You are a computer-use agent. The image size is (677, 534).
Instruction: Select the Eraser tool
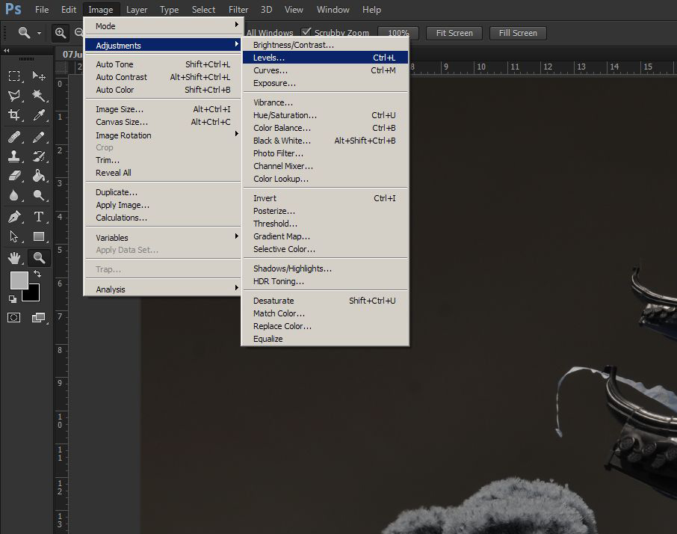(x=14, y=176)
